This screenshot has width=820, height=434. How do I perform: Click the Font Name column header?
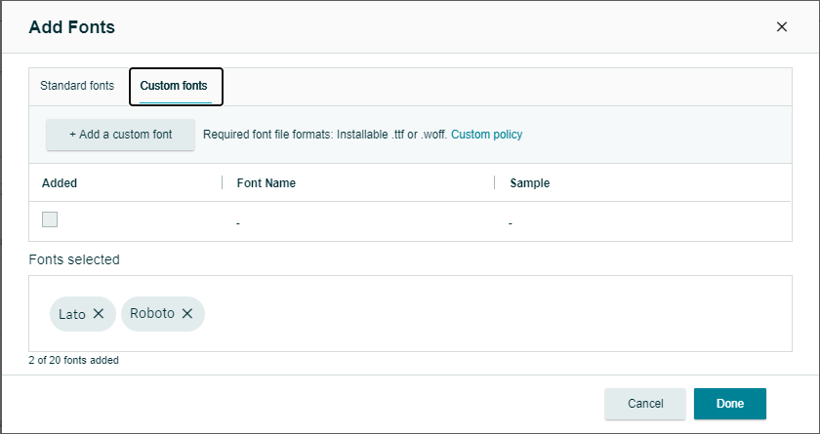(x=266, y=183)
